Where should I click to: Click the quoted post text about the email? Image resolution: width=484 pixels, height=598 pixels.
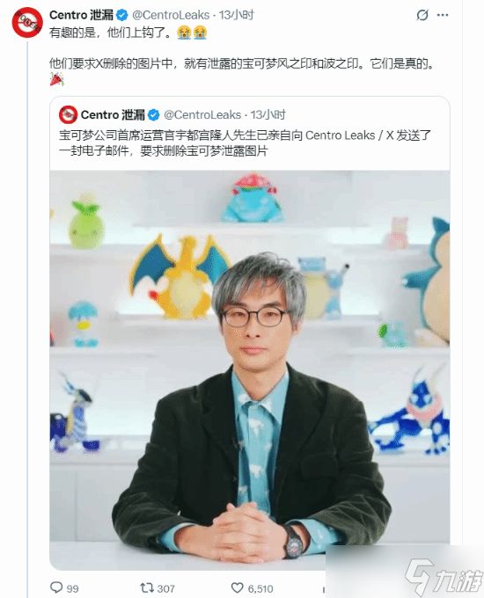pos(245,143)
